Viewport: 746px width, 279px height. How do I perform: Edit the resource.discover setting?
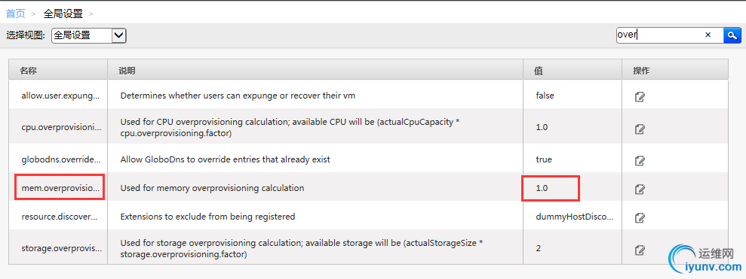[640, 218]
